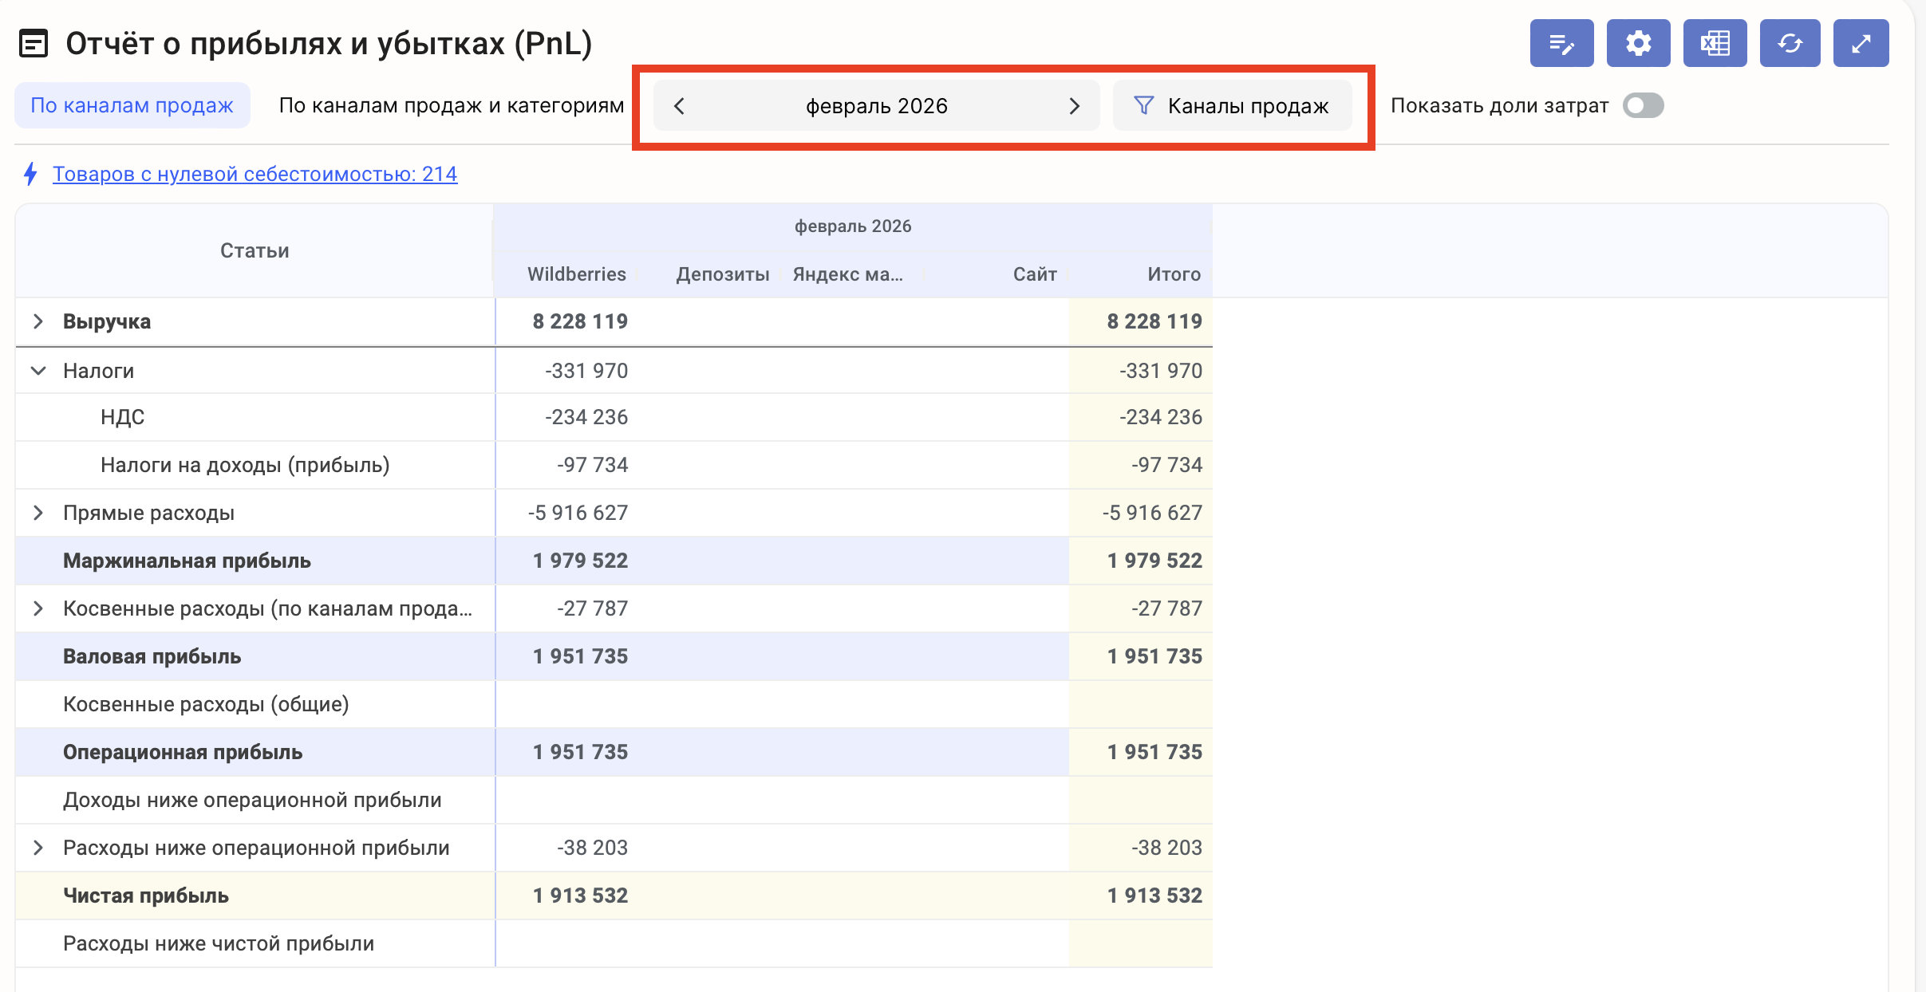Open Каналы продаж filter button

(1232, 106)
